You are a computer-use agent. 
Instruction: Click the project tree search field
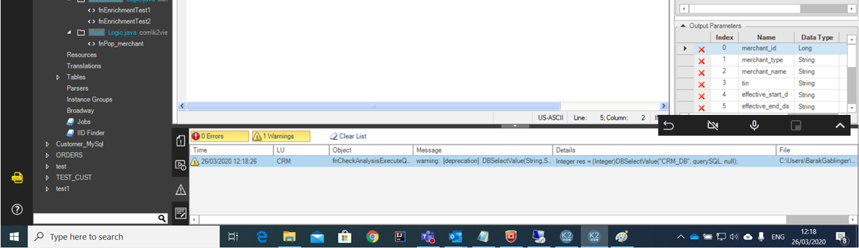(96, 219)
